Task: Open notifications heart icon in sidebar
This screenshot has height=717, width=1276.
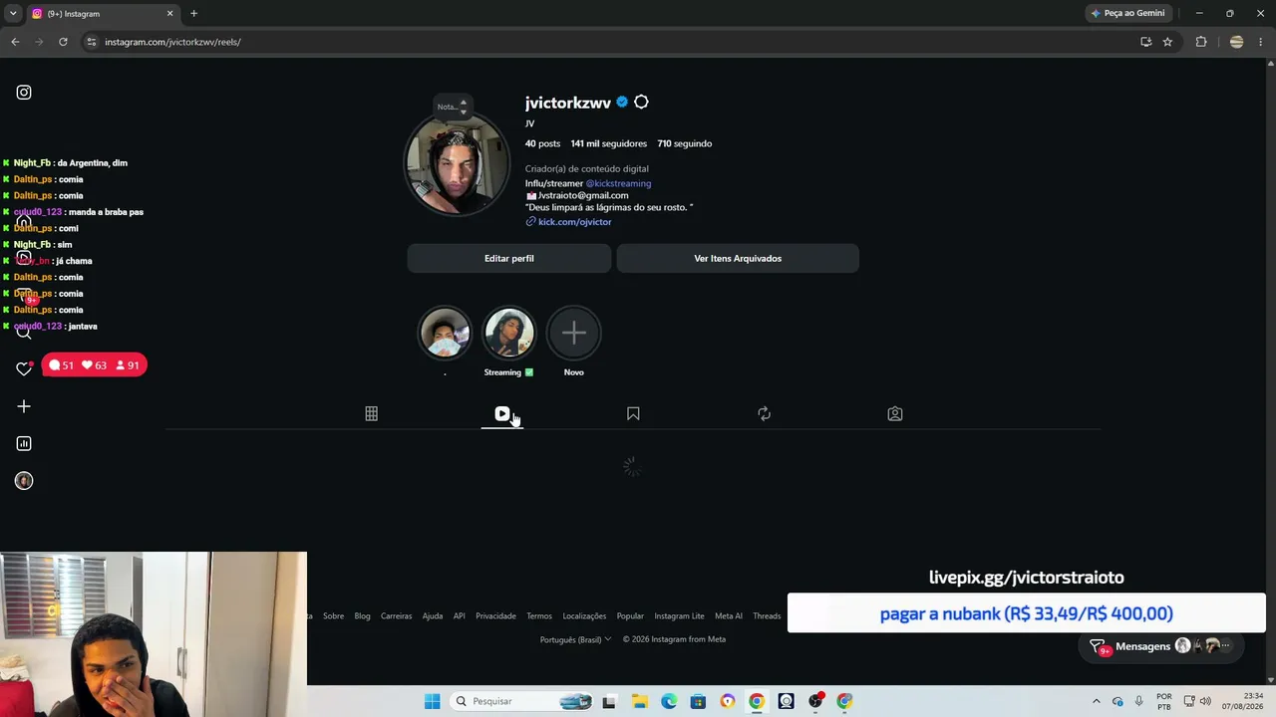Action: (x=24, y=368)
